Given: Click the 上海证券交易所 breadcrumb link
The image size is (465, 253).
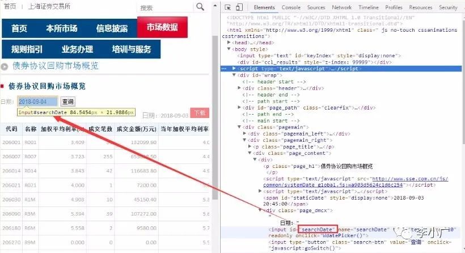Looking at the screenshot, I should 49,7.
